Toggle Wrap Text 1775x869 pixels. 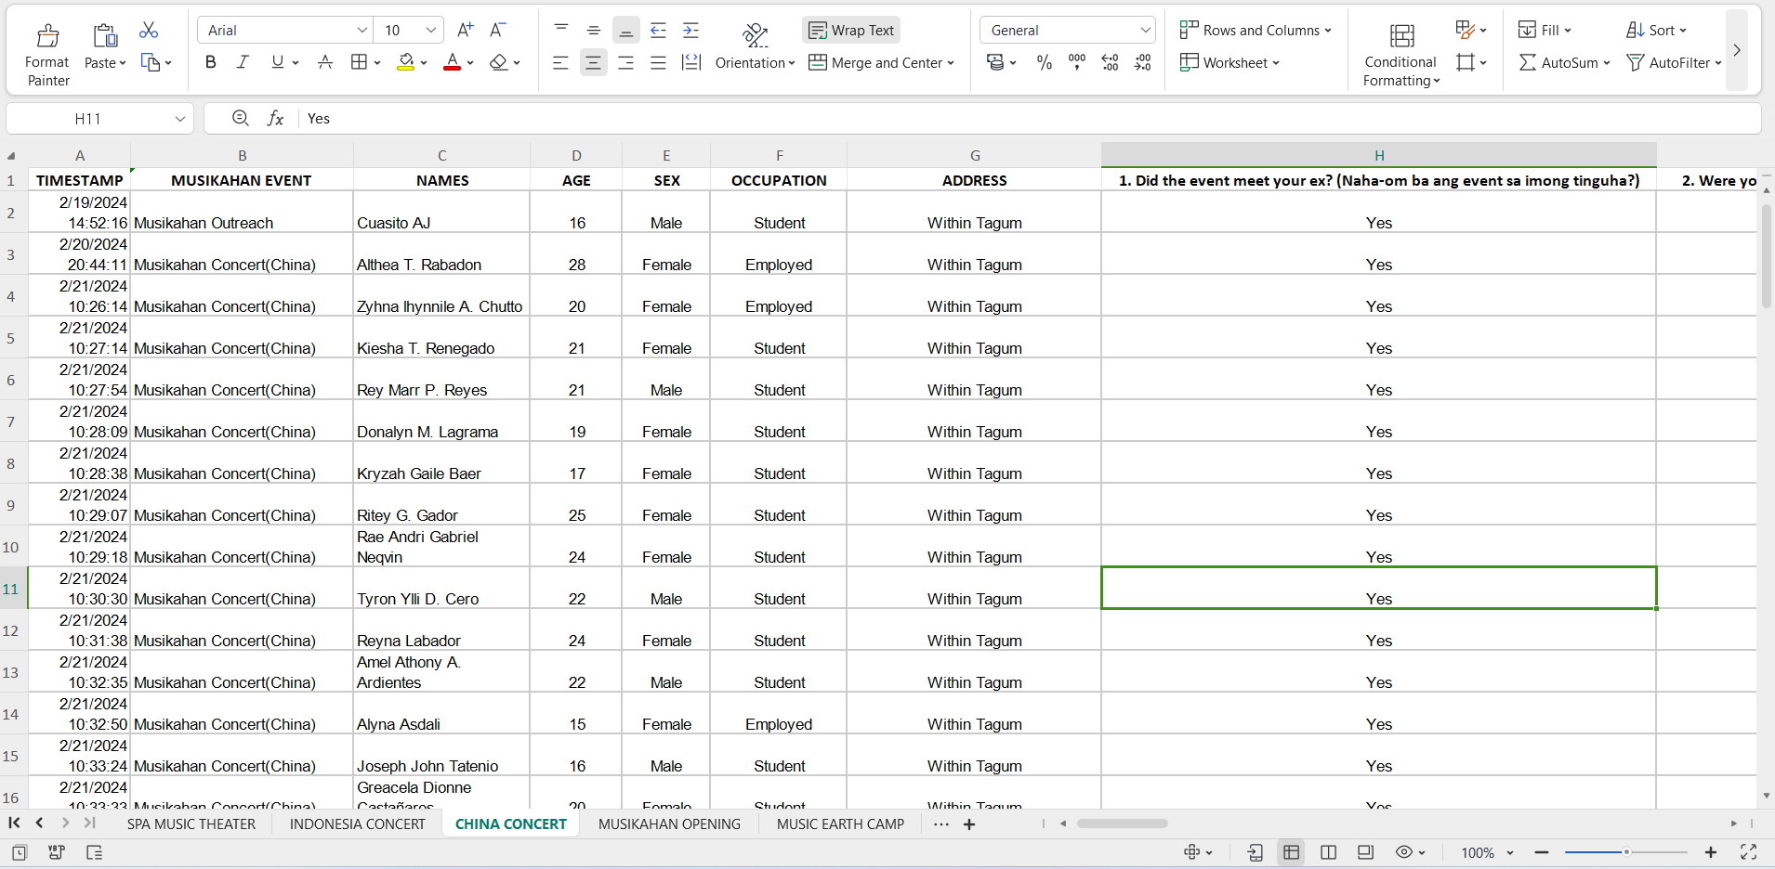point(851,30)
